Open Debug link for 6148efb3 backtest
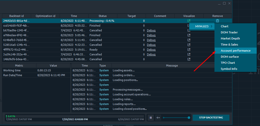The image size is (260, 126). click(151, 40)
